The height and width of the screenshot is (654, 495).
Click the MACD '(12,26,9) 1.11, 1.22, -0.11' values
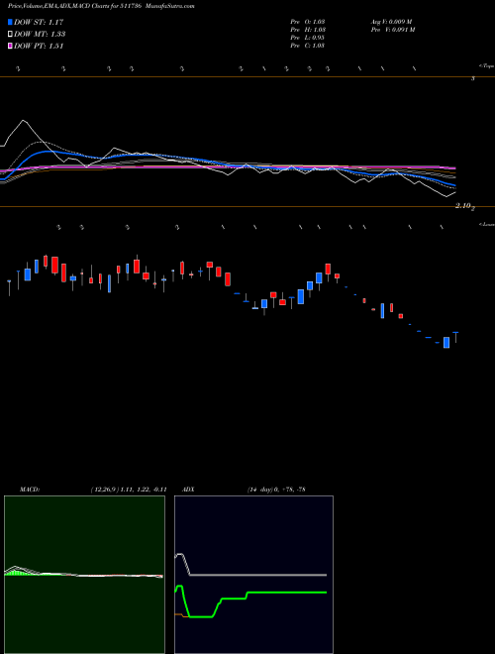(x=129, y=490)
